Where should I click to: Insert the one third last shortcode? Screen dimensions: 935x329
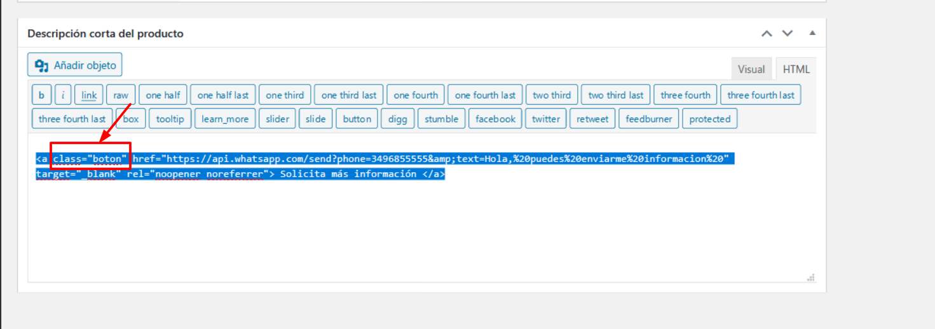coord(349,95)
